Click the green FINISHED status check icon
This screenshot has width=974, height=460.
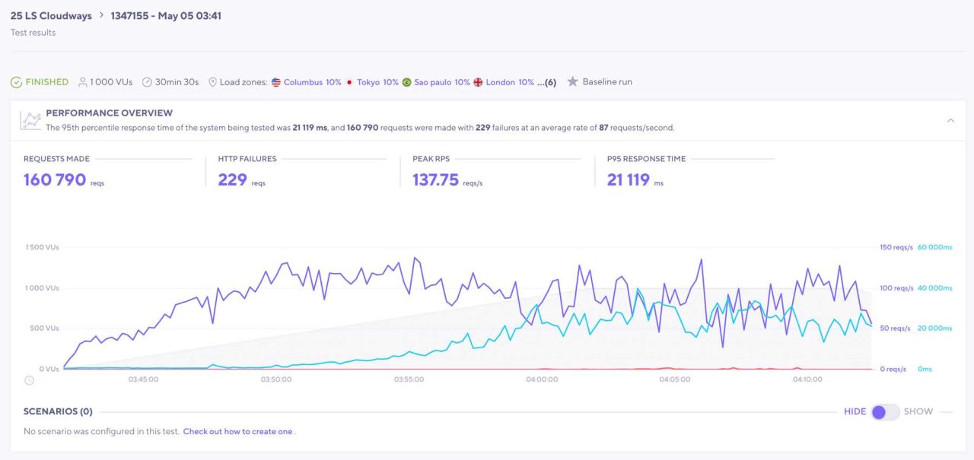[16, 82]
